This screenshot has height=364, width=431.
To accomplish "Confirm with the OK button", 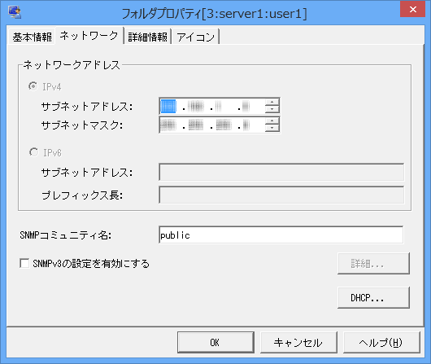I will [x=215, y=342].
